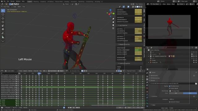The width and height of the screenshot is (198, 111).
Task: Click the Push Down button
Action: coord(52,71)
